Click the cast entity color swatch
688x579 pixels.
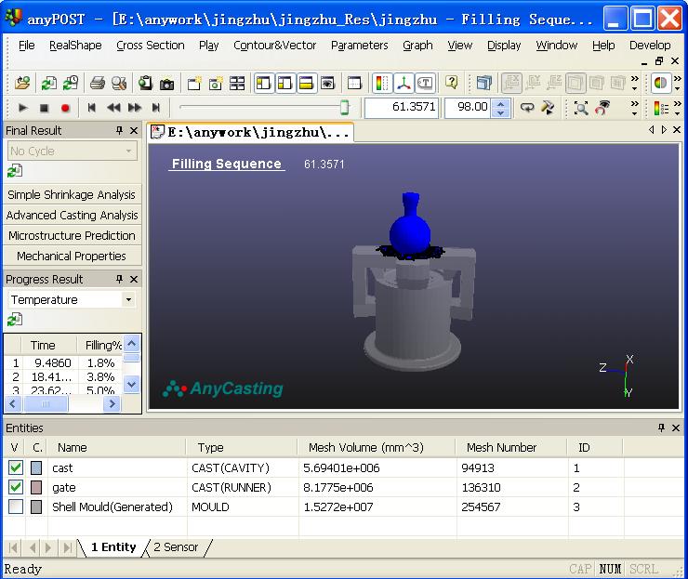coord(36,467)
